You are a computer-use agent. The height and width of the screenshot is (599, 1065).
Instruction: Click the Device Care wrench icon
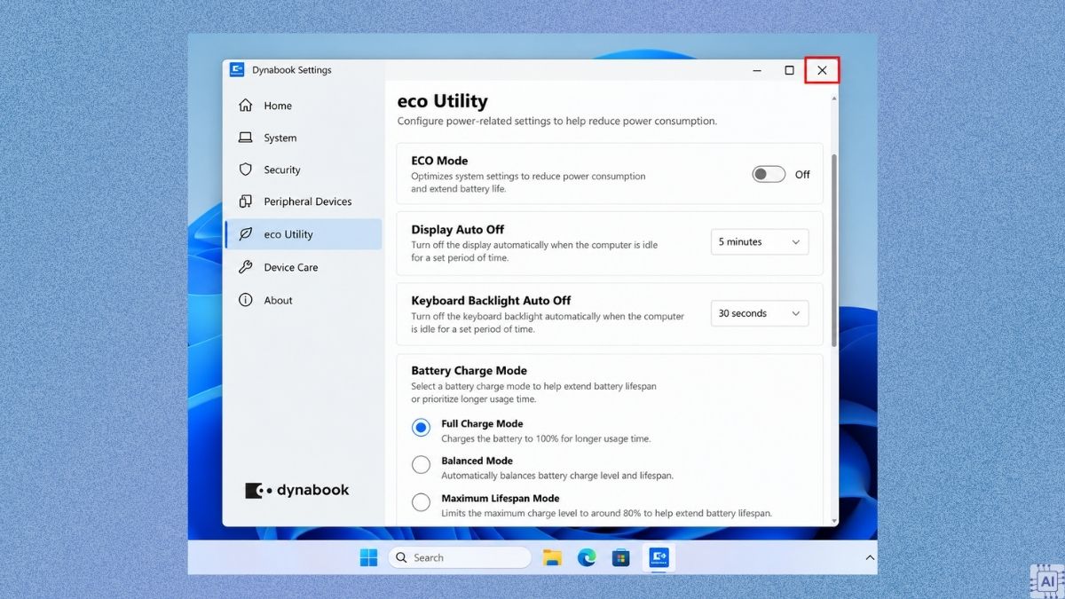click(x=246, y=267)
